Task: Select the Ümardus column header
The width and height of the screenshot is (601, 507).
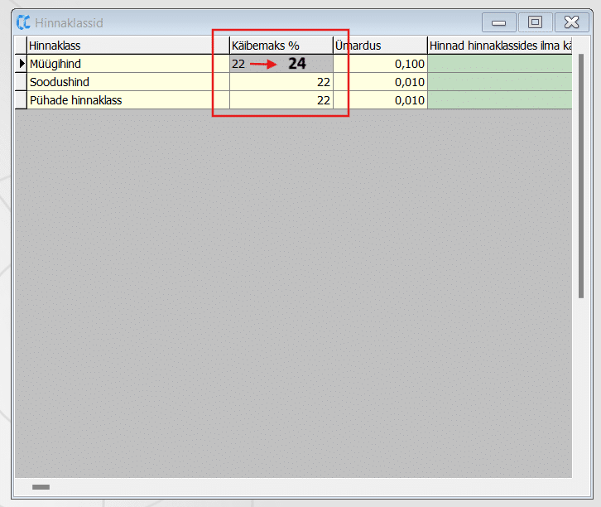Action: pyautogui.click(x=380, y=46)
